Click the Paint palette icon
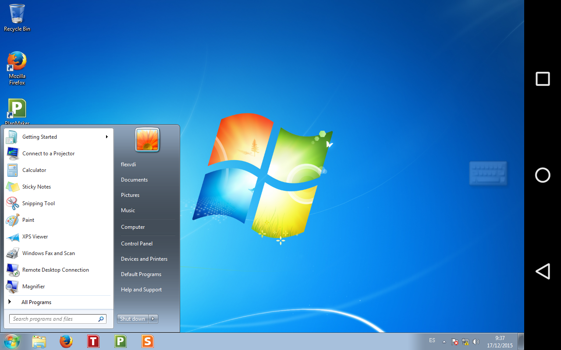The height and width of the screenshot is (350, 561). tap(12, 220)
